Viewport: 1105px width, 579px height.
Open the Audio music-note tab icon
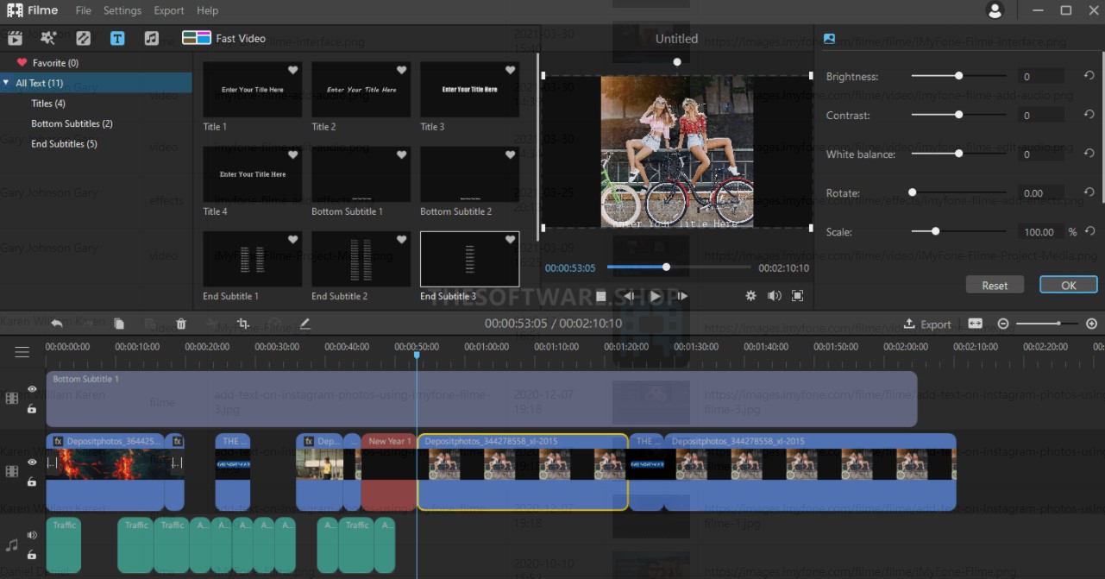click(x=151, y=38)
